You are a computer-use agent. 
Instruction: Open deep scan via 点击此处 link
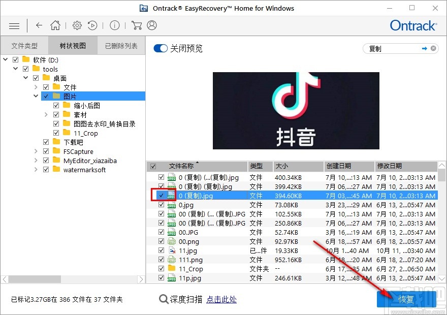221,300
